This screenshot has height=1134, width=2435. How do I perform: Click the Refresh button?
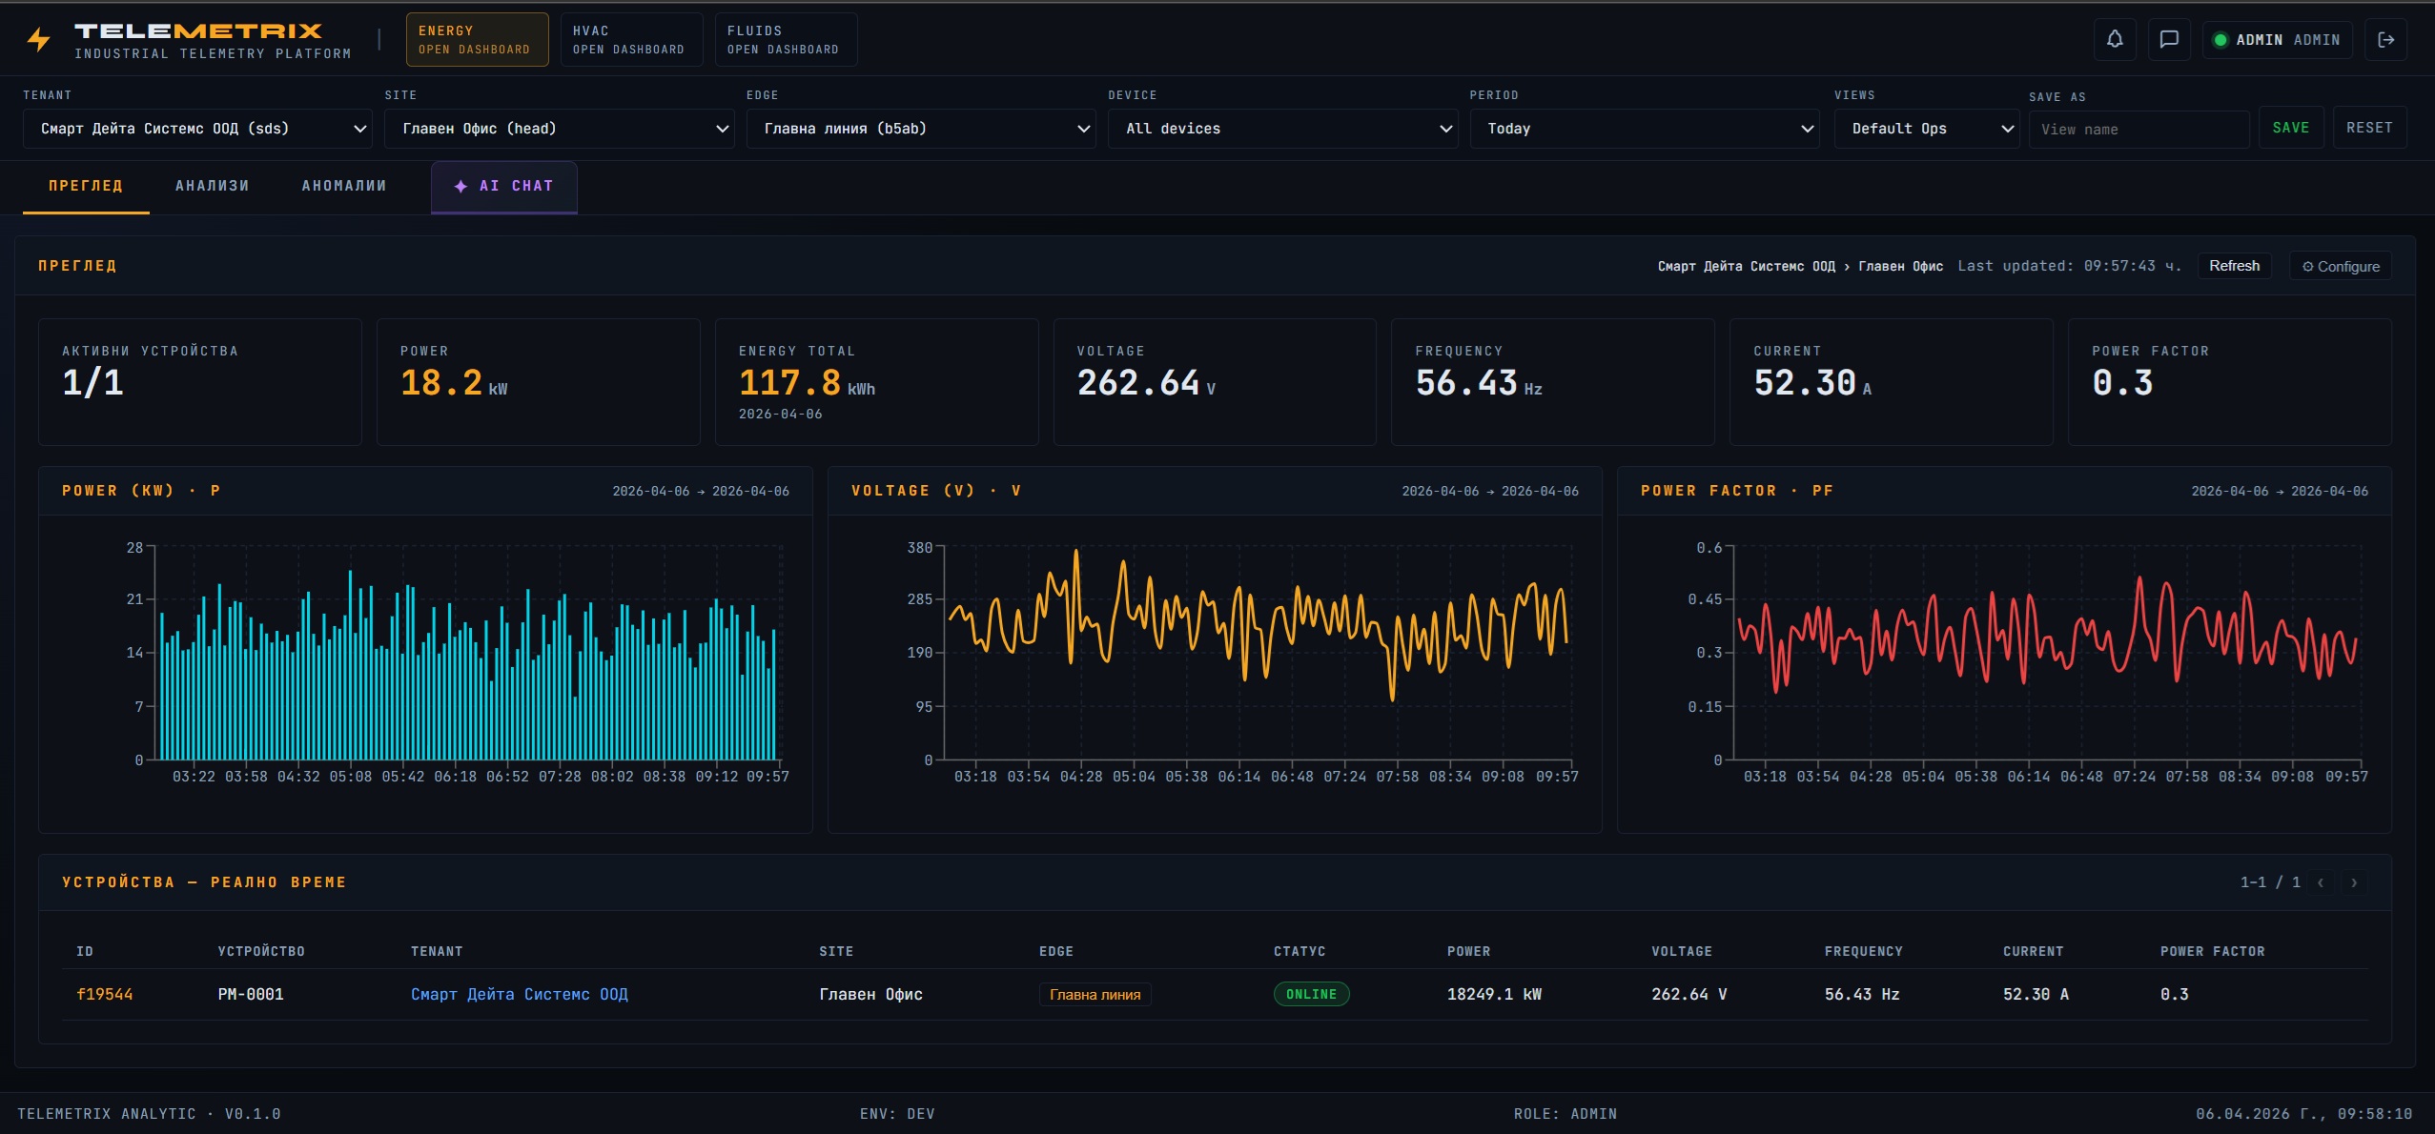click(2234, 266)
